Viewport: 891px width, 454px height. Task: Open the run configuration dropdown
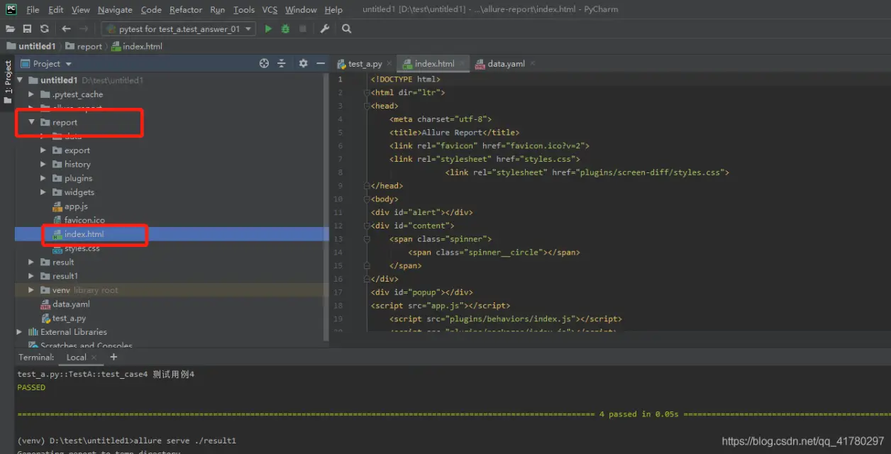point(178,29)
